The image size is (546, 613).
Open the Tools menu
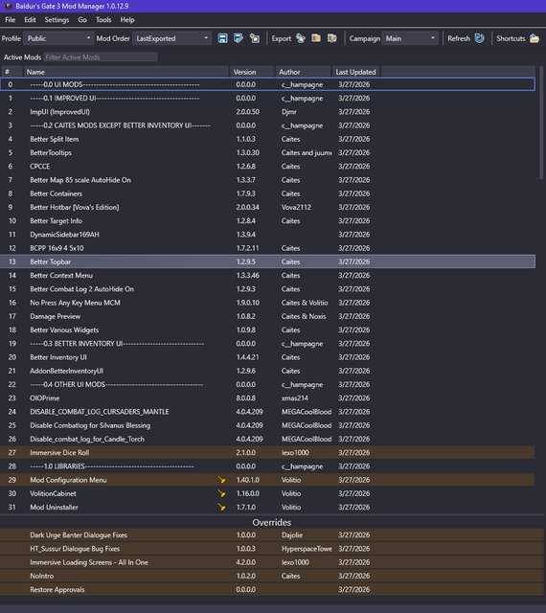[x=103, y=20]
